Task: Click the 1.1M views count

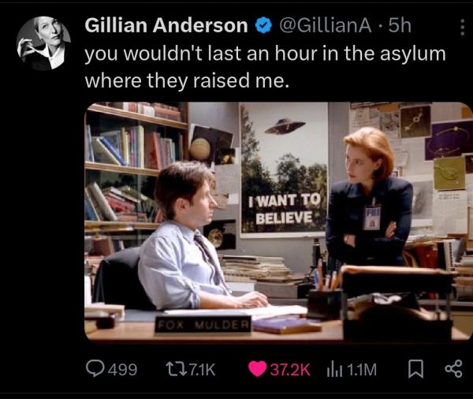Action: [x=362, y=369]
